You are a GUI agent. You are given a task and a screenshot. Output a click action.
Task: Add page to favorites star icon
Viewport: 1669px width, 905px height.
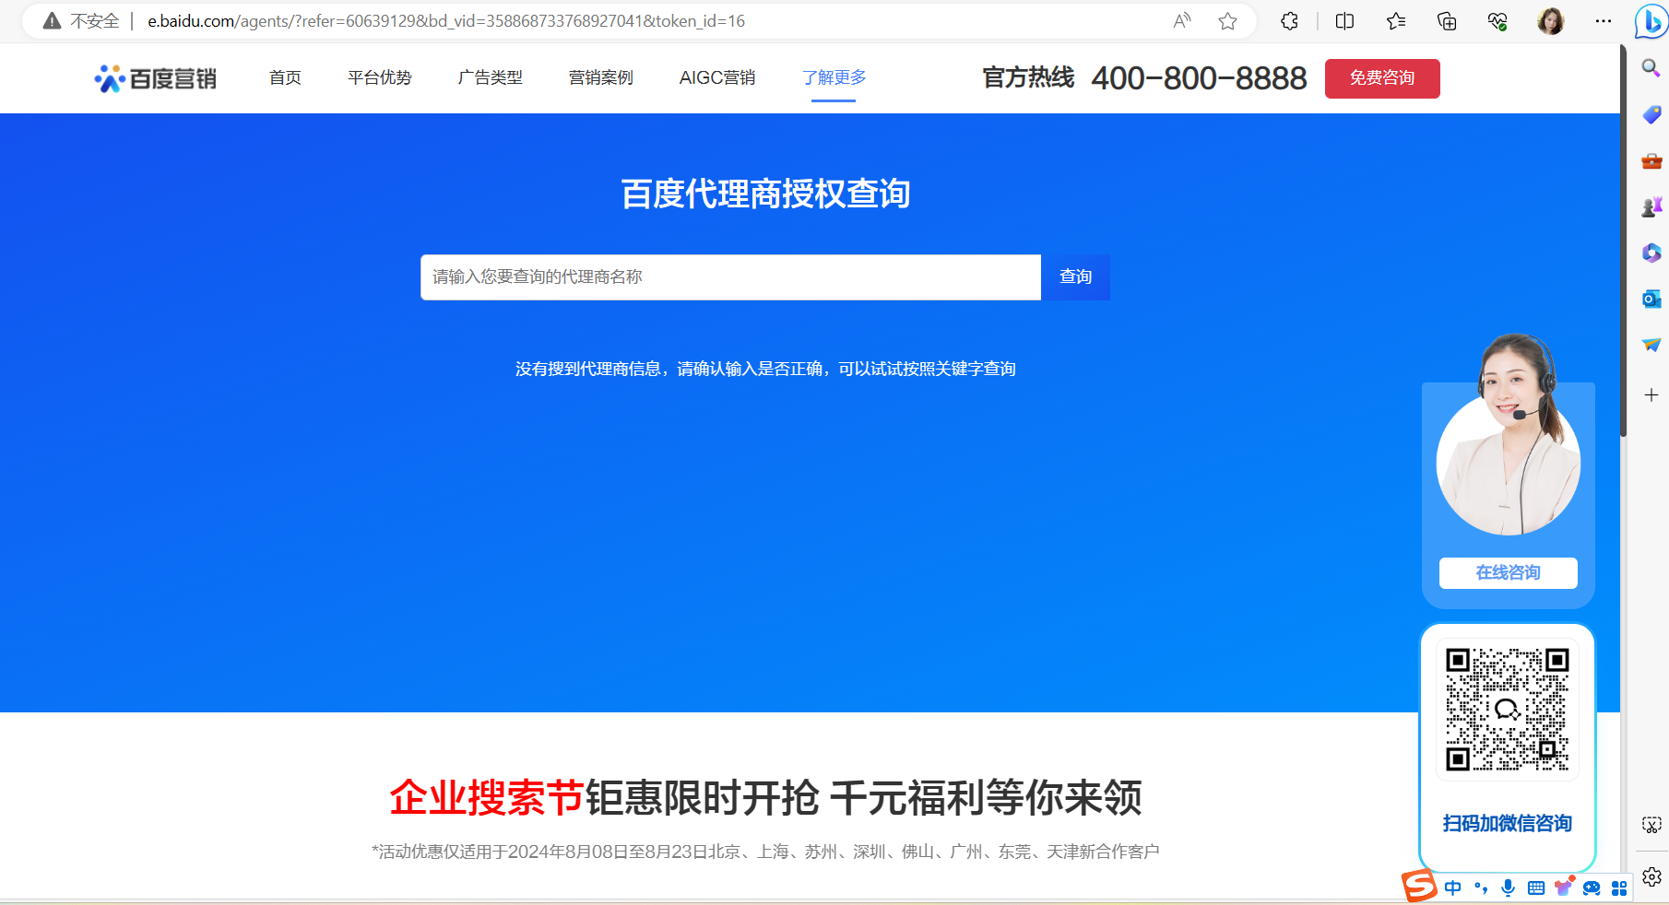coord(1227,21)
